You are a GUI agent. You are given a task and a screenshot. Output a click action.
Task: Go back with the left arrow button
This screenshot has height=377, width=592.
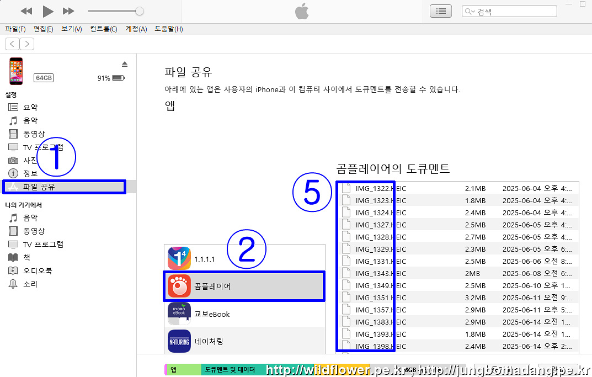coord(12,44)
